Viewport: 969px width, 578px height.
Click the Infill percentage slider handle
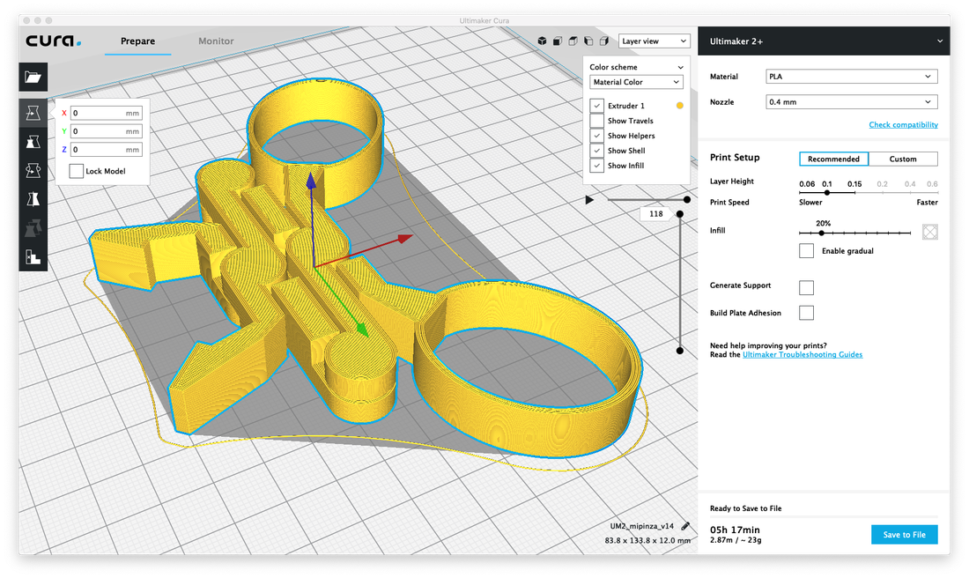(821, 233)
